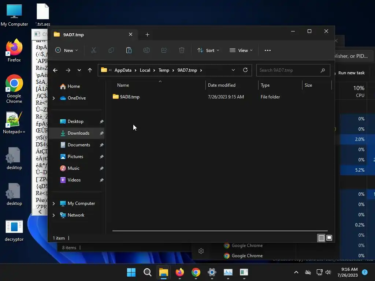The width and height of the screenshot is (375, 281).
Task: Open the View dropdown menu
Action: 241,50
